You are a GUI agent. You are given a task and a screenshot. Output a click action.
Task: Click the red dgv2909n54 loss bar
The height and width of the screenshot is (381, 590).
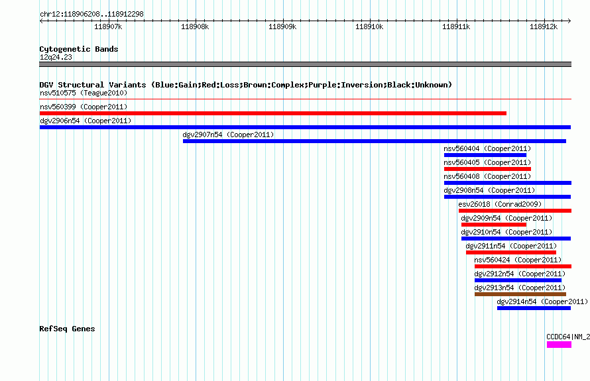[x=494, y=225]
